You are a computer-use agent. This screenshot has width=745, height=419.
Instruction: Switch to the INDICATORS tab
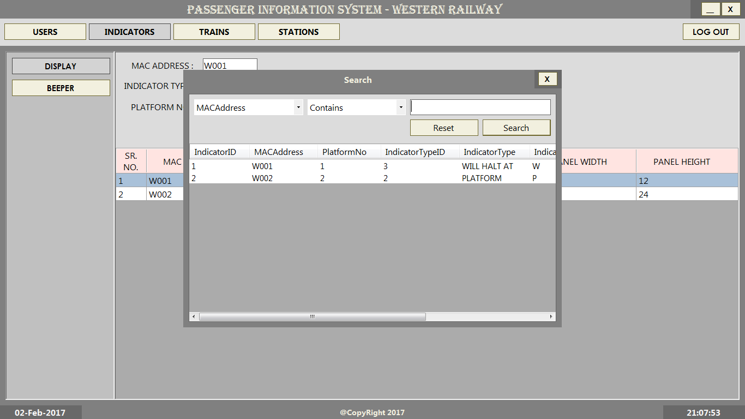pyautogui.click(x=130, y=32)
